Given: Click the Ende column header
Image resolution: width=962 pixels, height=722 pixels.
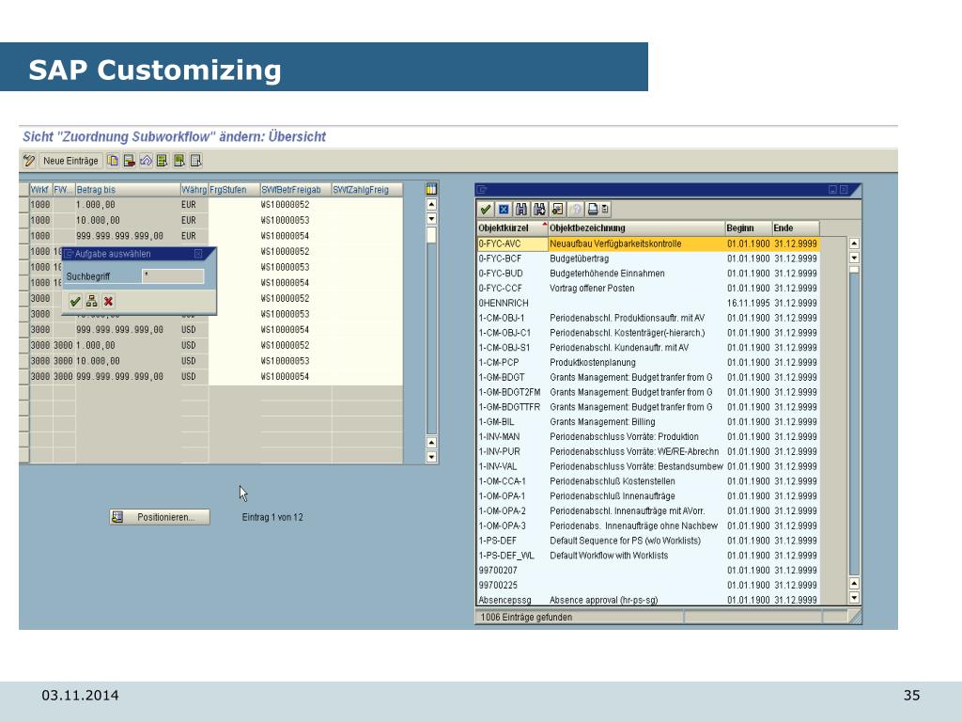Looking at the screenshot, I should [x=795, y=228].
